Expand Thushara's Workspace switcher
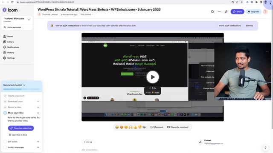 coord(29,20)
